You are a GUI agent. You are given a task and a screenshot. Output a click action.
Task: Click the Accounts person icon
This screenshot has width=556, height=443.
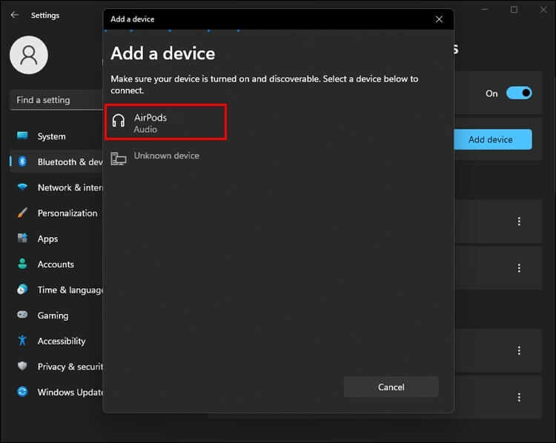coord(22,264)
